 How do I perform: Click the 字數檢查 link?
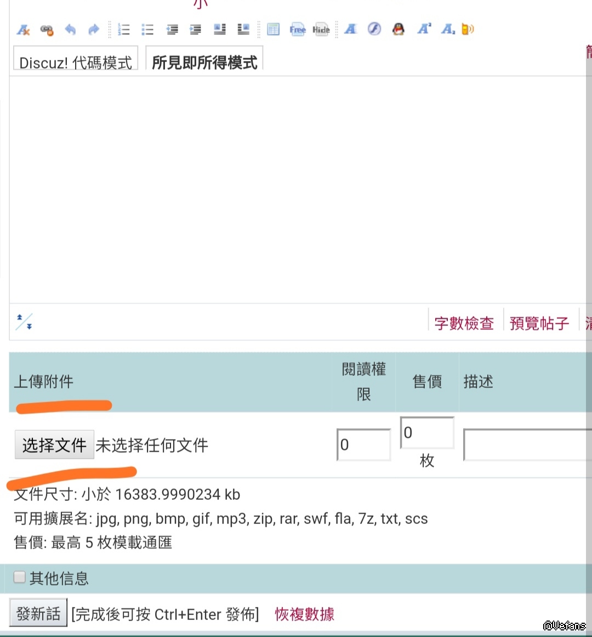(x=464, y=323)
